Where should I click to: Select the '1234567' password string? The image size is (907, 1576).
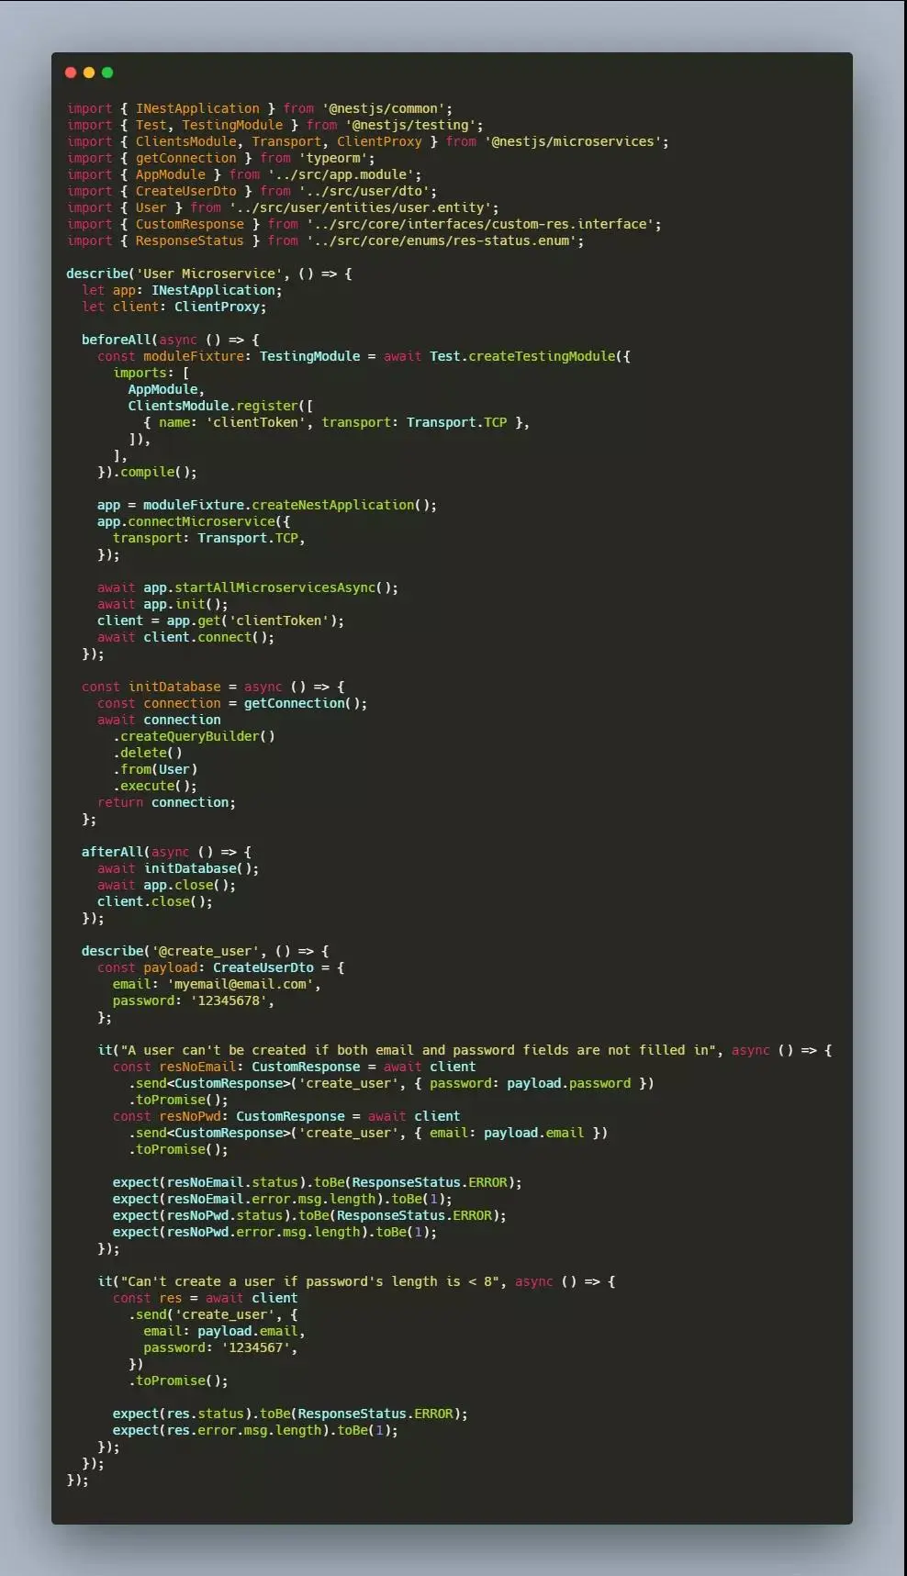point(255,1347)
